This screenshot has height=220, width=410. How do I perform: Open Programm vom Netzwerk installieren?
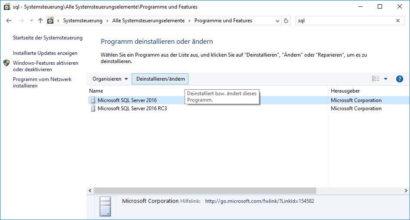pos(42,82)
